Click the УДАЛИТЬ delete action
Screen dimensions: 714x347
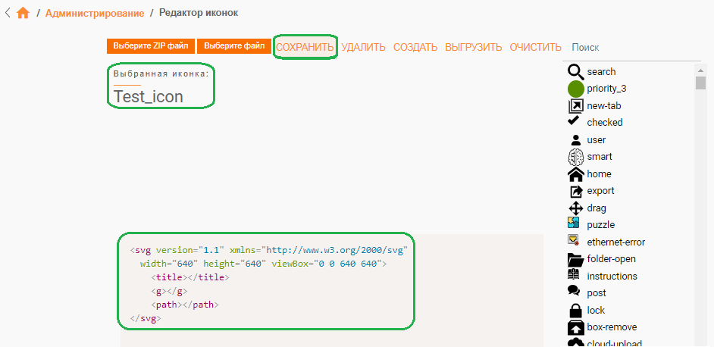(363, 48)
